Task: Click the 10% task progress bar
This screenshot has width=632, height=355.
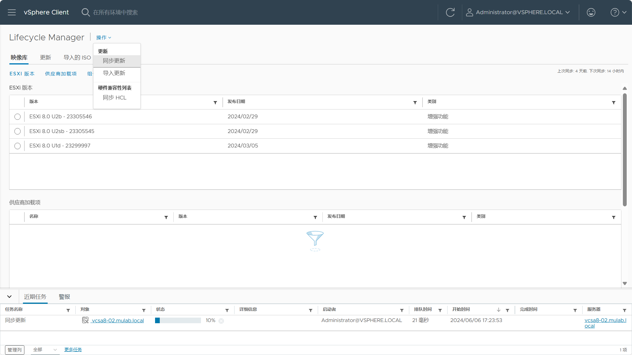Action: tap(178, 321)
